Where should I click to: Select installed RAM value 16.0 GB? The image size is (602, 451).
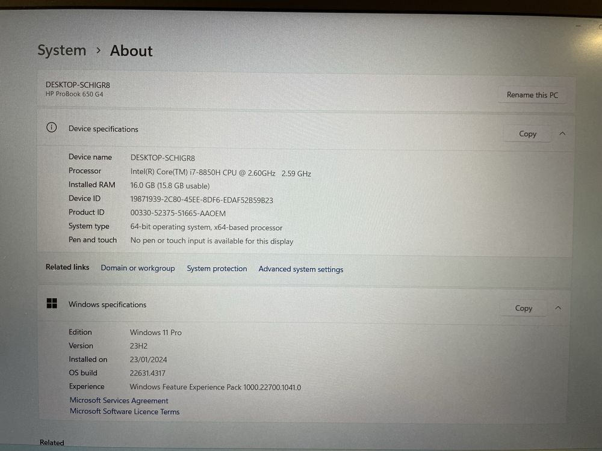tap(170, 186)
